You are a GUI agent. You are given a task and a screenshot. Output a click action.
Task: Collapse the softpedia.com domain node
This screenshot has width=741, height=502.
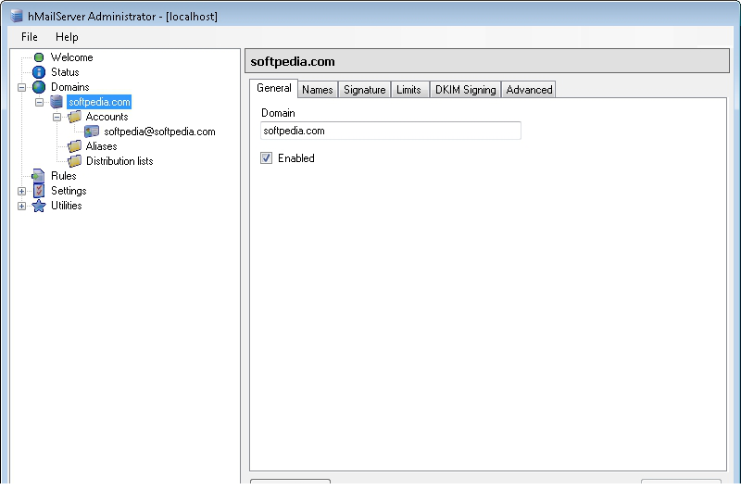click(39, 102)
